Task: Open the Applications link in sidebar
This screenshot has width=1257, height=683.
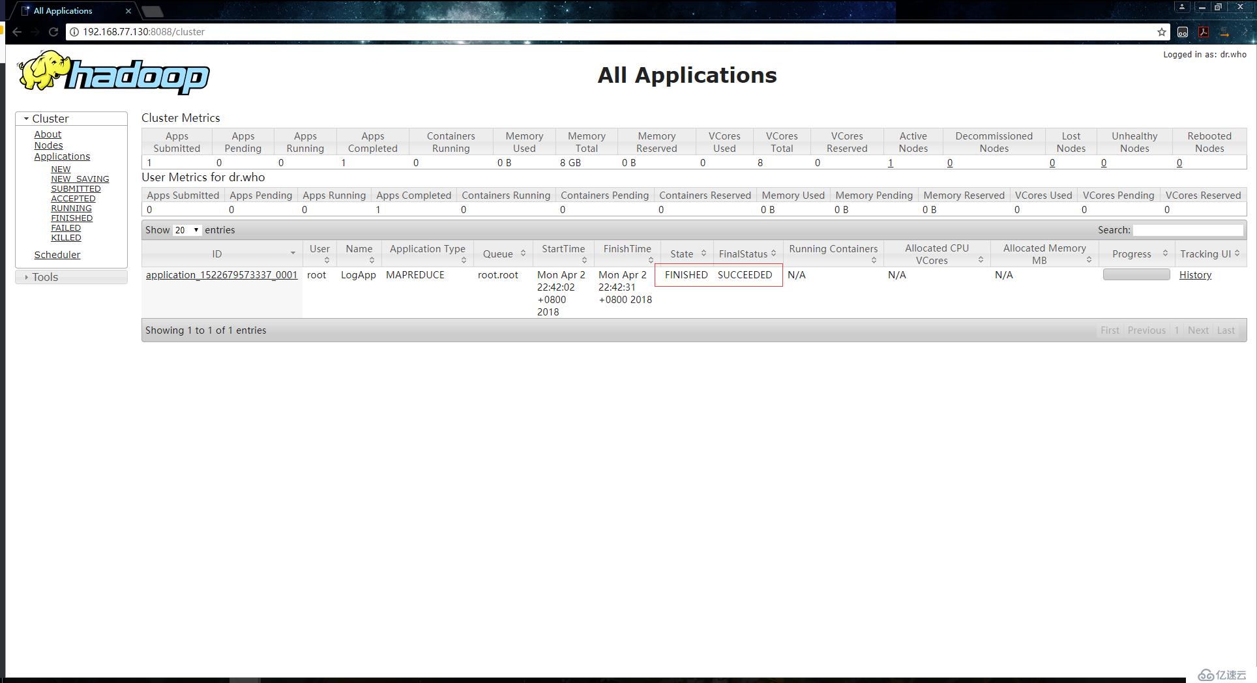Action: tap(62, 156)
